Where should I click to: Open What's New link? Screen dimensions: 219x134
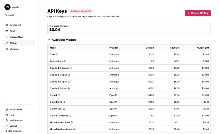click(x=16, y=109)
